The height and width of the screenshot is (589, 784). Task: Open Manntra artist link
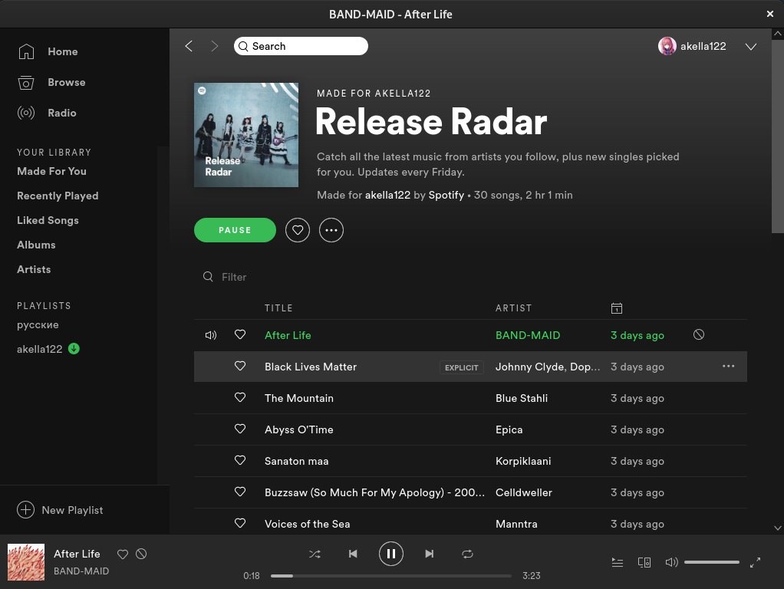(516, 524)
